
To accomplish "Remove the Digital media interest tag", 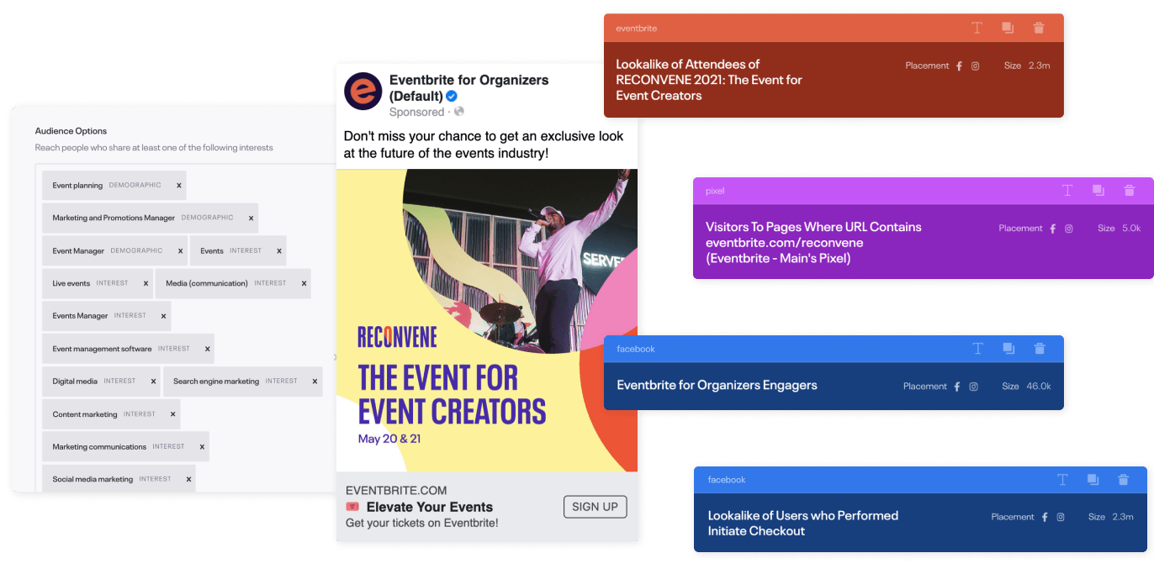I will click(153, 382).
